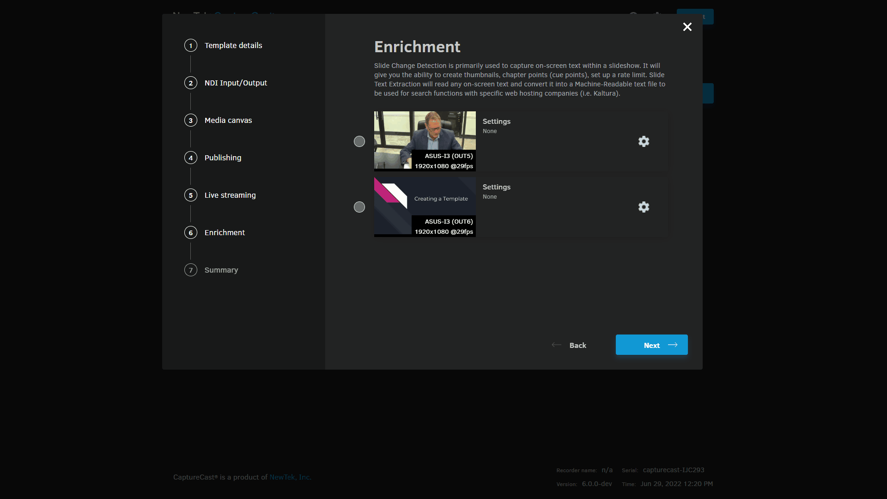Click the Back button
This screenshot has height=499, width=887.
pyautogui.click(x=577, y=345)
